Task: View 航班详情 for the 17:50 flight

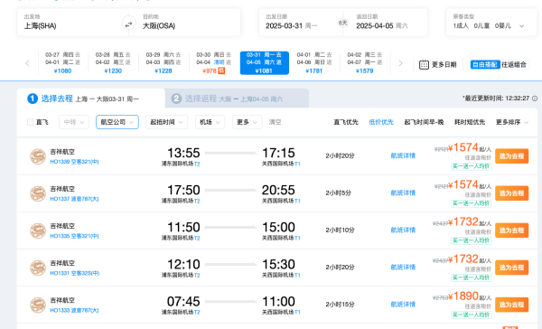Action: pyautogui.click(x=403, y=193)
